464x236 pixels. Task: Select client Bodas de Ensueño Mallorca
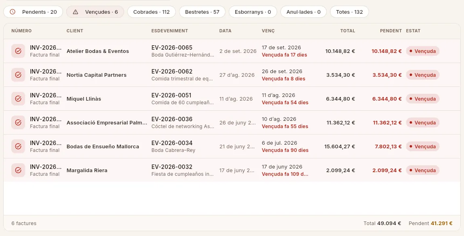[x=103, y=146]
